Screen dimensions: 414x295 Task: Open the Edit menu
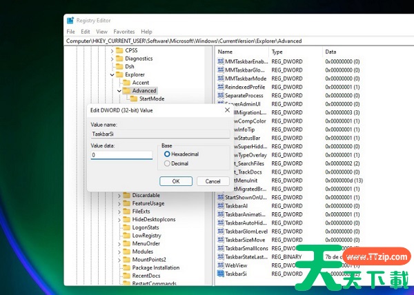tap(86, 32)
